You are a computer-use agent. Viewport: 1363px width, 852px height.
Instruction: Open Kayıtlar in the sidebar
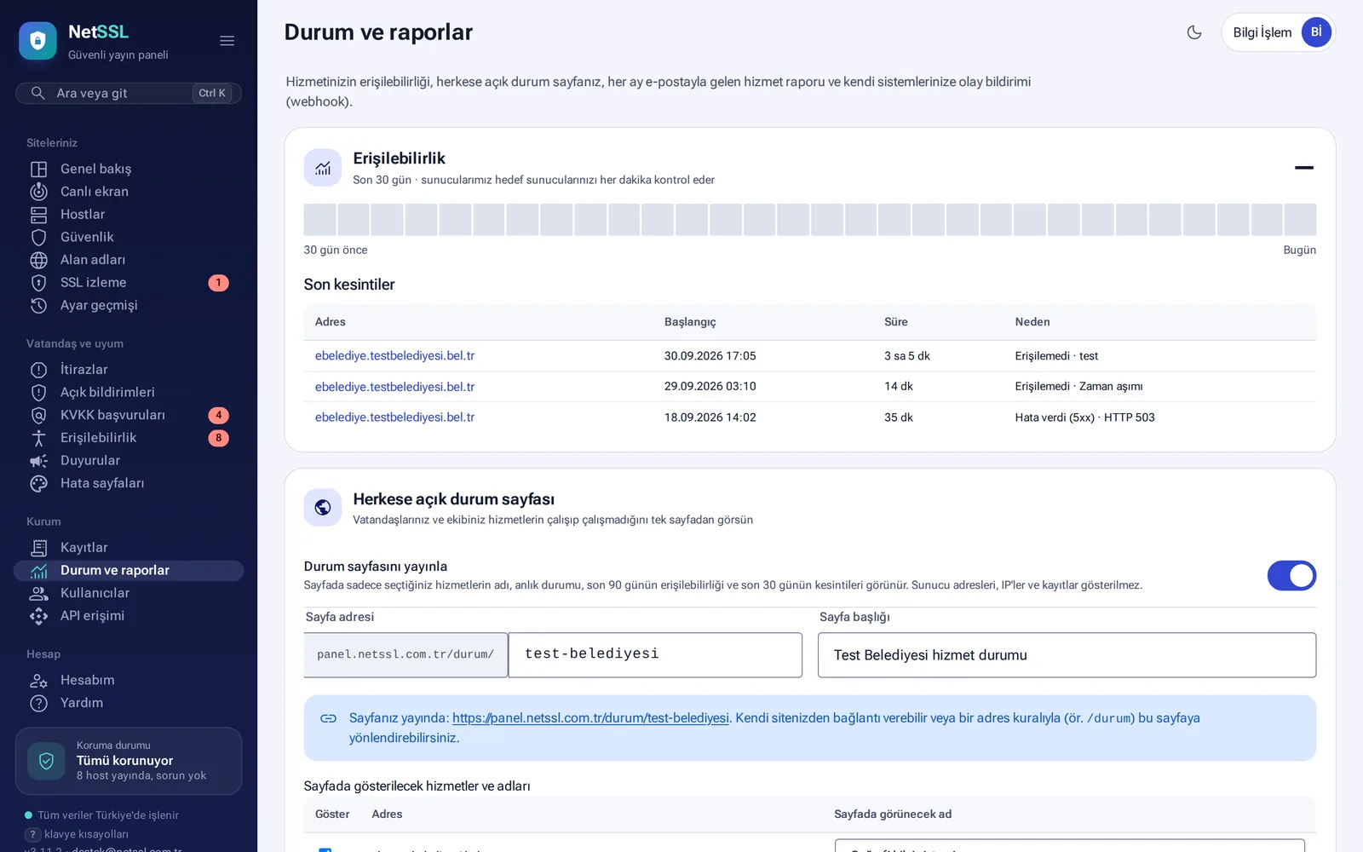(x=129, y=548)
